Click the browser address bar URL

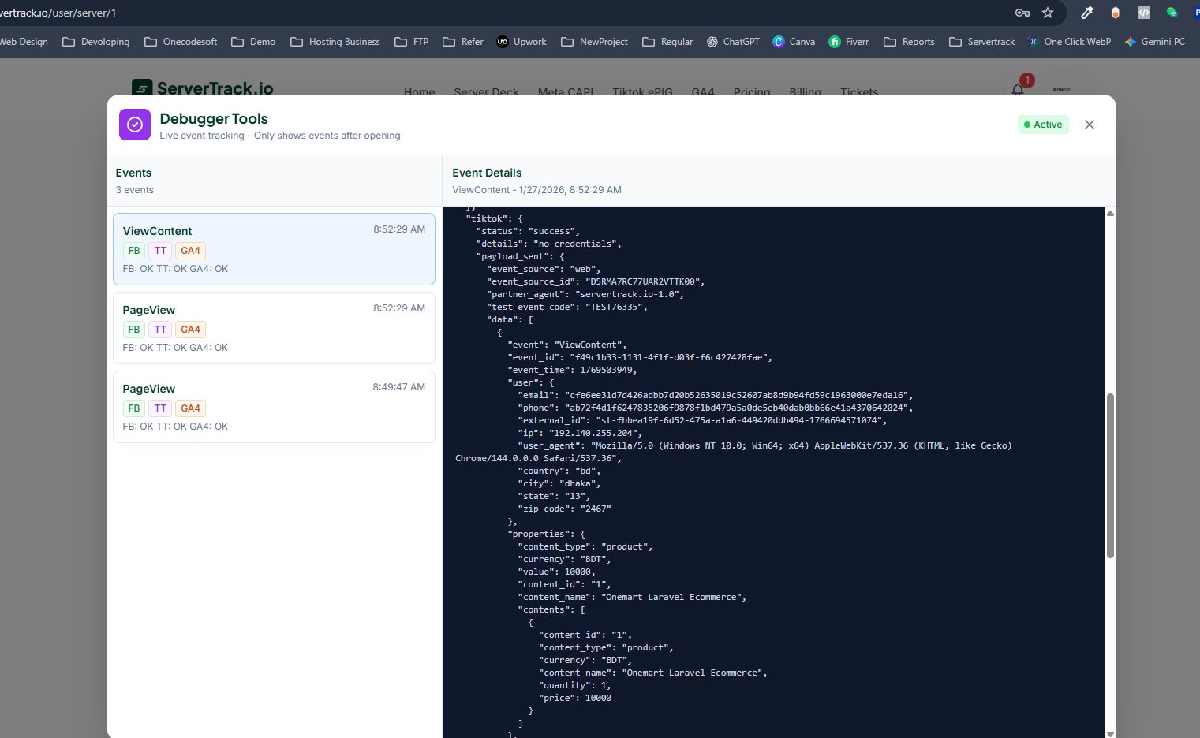coord(58,13)
